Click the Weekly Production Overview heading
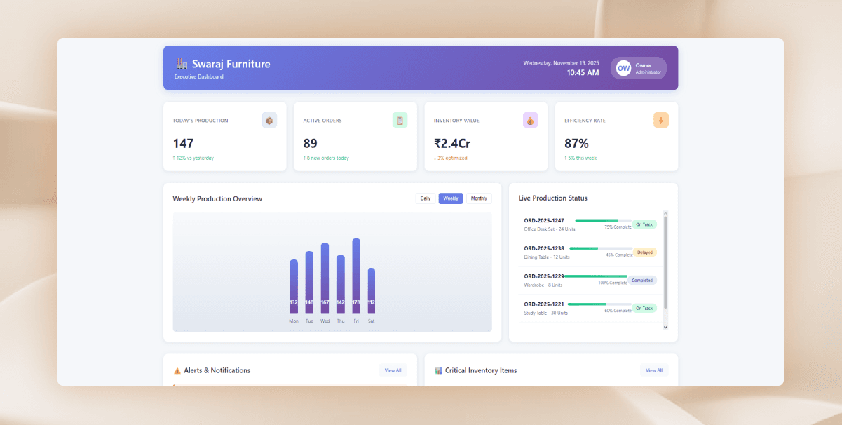The height and width of the screenshot is (425, 842). point(217,198)
